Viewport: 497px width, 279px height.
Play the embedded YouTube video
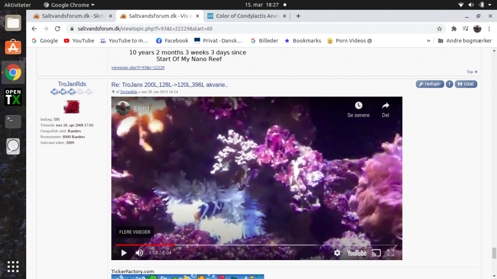pos(124,253)
